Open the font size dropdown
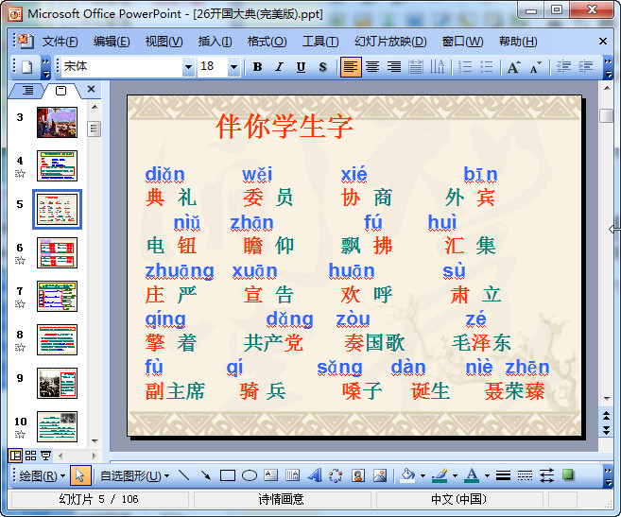This screenshot has height=517, width=621. click(x=233, y=66)
